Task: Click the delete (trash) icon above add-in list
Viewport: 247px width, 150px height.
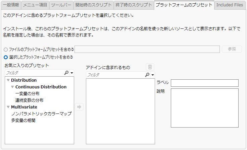Action: point(150,67)
